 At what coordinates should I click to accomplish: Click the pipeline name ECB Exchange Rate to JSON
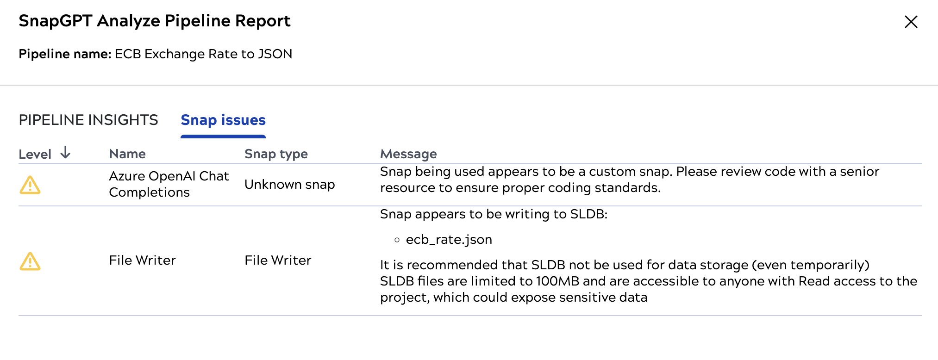coord(203,54)
